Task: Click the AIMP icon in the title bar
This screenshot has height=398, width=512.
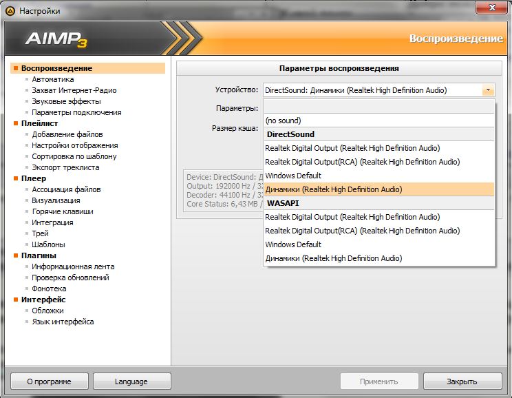Action: pos(10,11)
